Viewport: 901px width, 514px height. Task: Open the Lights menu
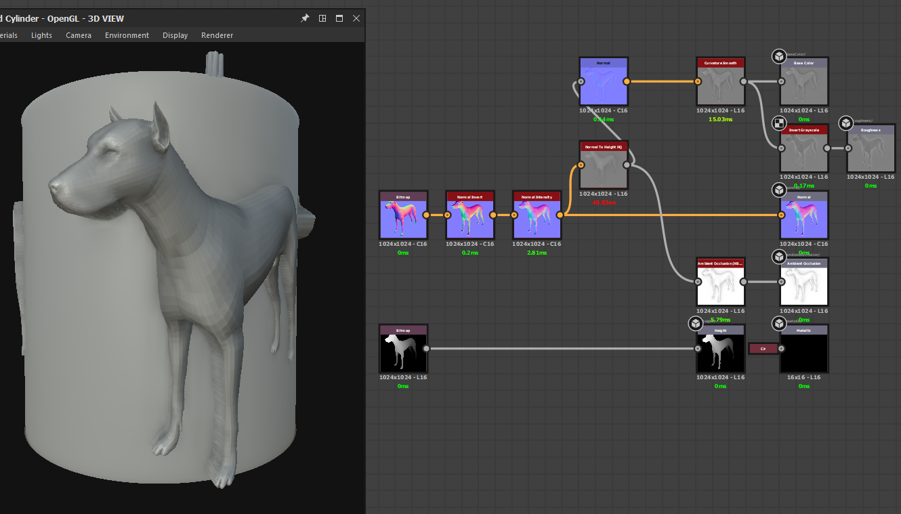click(x=41, y=35)
